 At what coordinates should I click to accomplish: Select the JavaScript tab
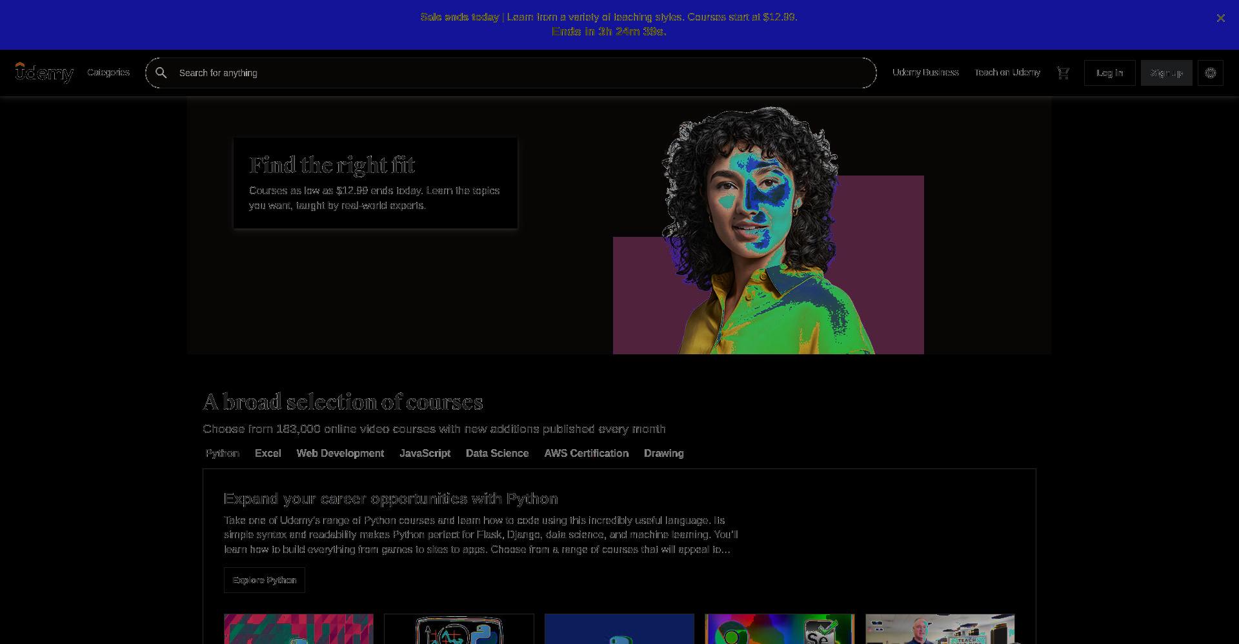425,453
